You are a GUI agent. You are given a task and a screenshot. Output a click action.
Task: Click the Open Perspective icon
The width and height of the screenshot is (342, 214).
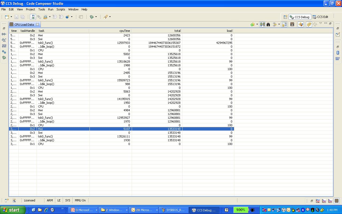(x=285, y=17)
